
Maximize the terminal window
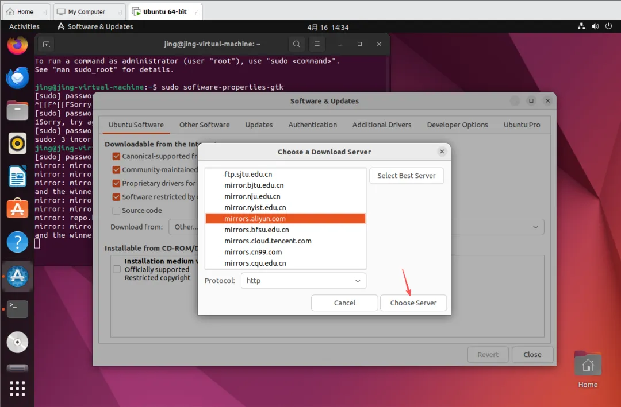point(359,44)
